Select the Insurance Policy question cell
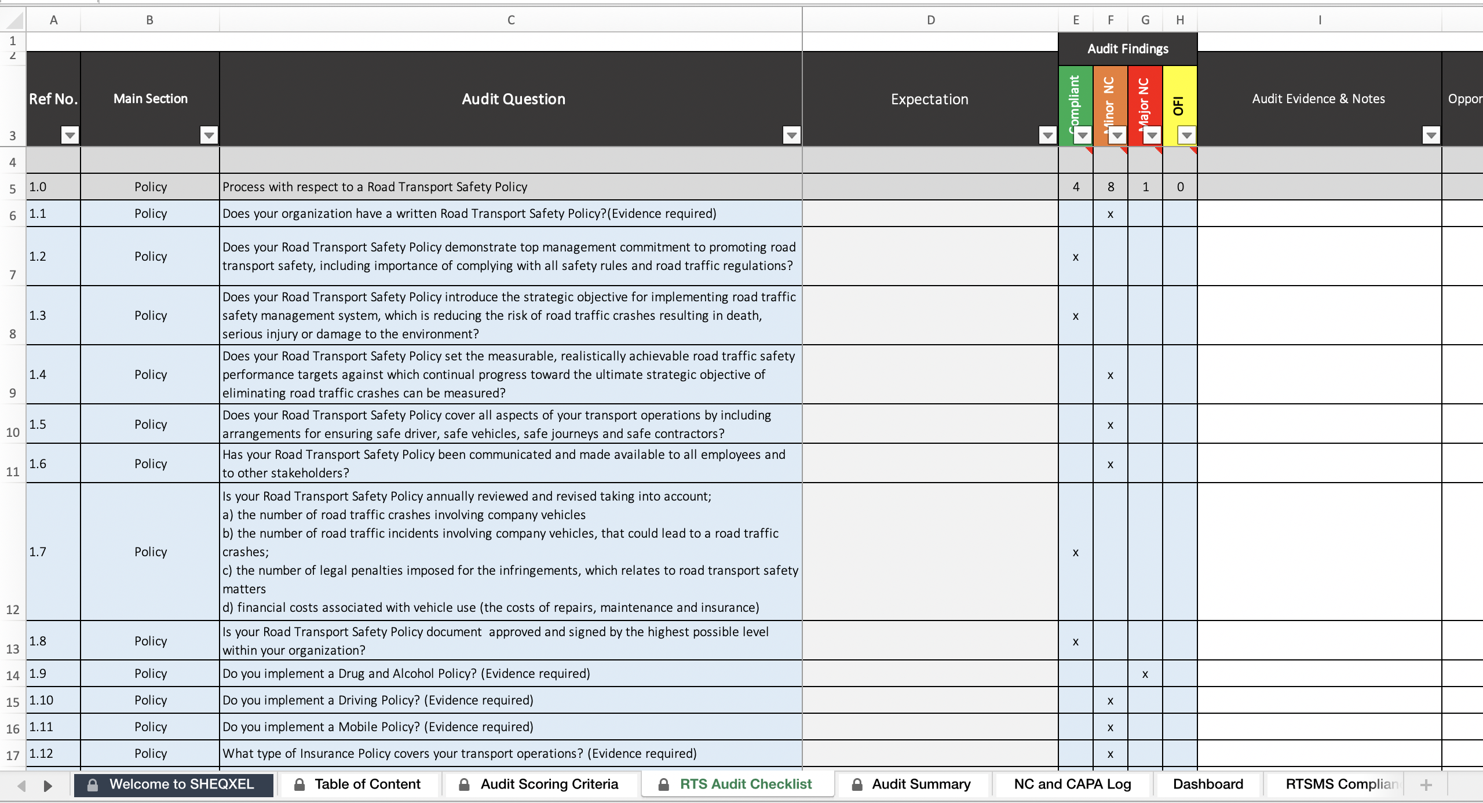The width and height of the screenshot is (1483, 803). coord(511,753)
